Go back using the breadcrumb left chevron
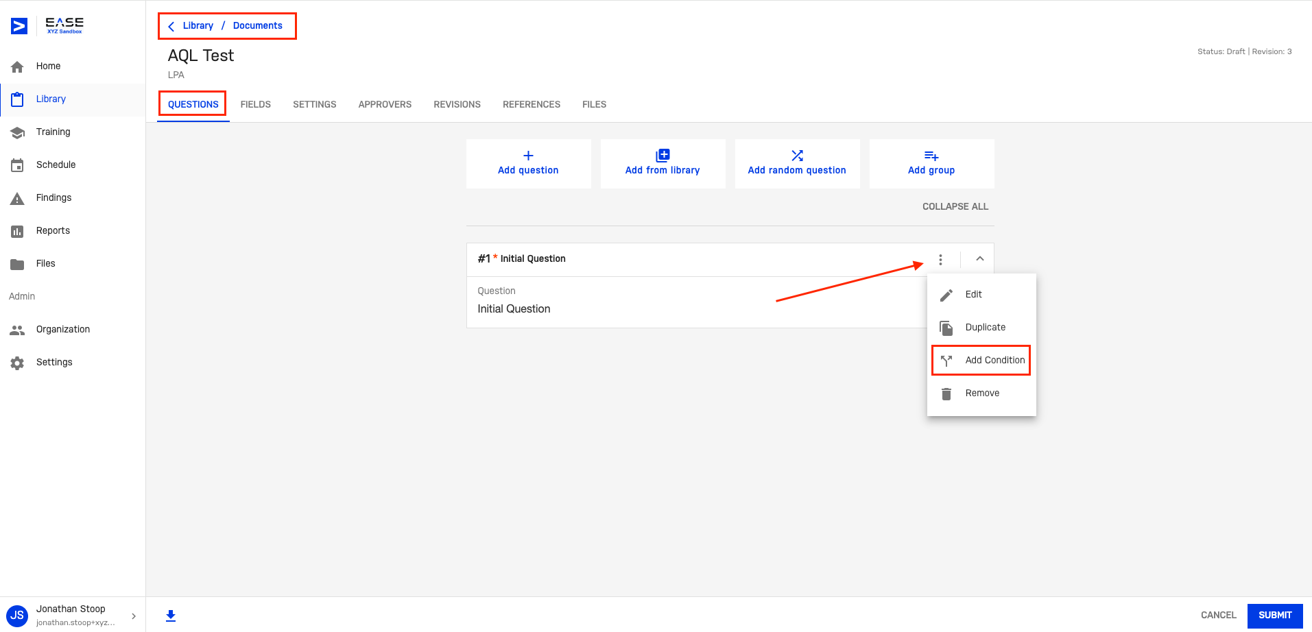The width and height of the screenshot is (1312, 632). coord(171,26)
